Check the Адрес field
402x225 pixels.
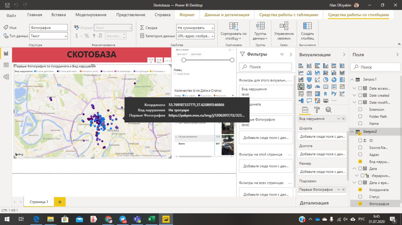pyautogui.click(x=360, y=155)
